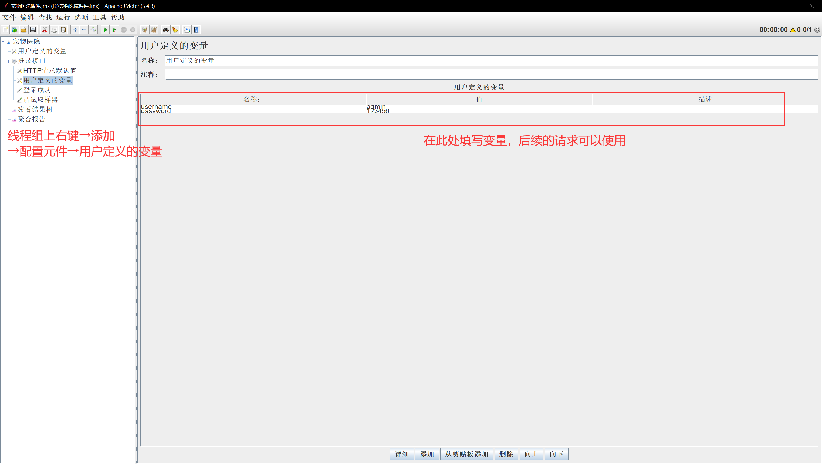Click the 添加 button
This screenshot has height=464, width=822.
[427, 454]
